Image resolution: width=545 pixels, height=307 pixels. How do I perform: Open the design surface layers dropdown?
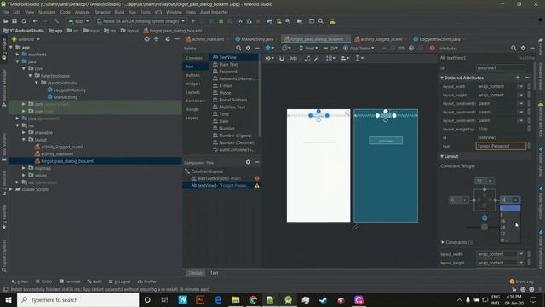pos(270,48)
